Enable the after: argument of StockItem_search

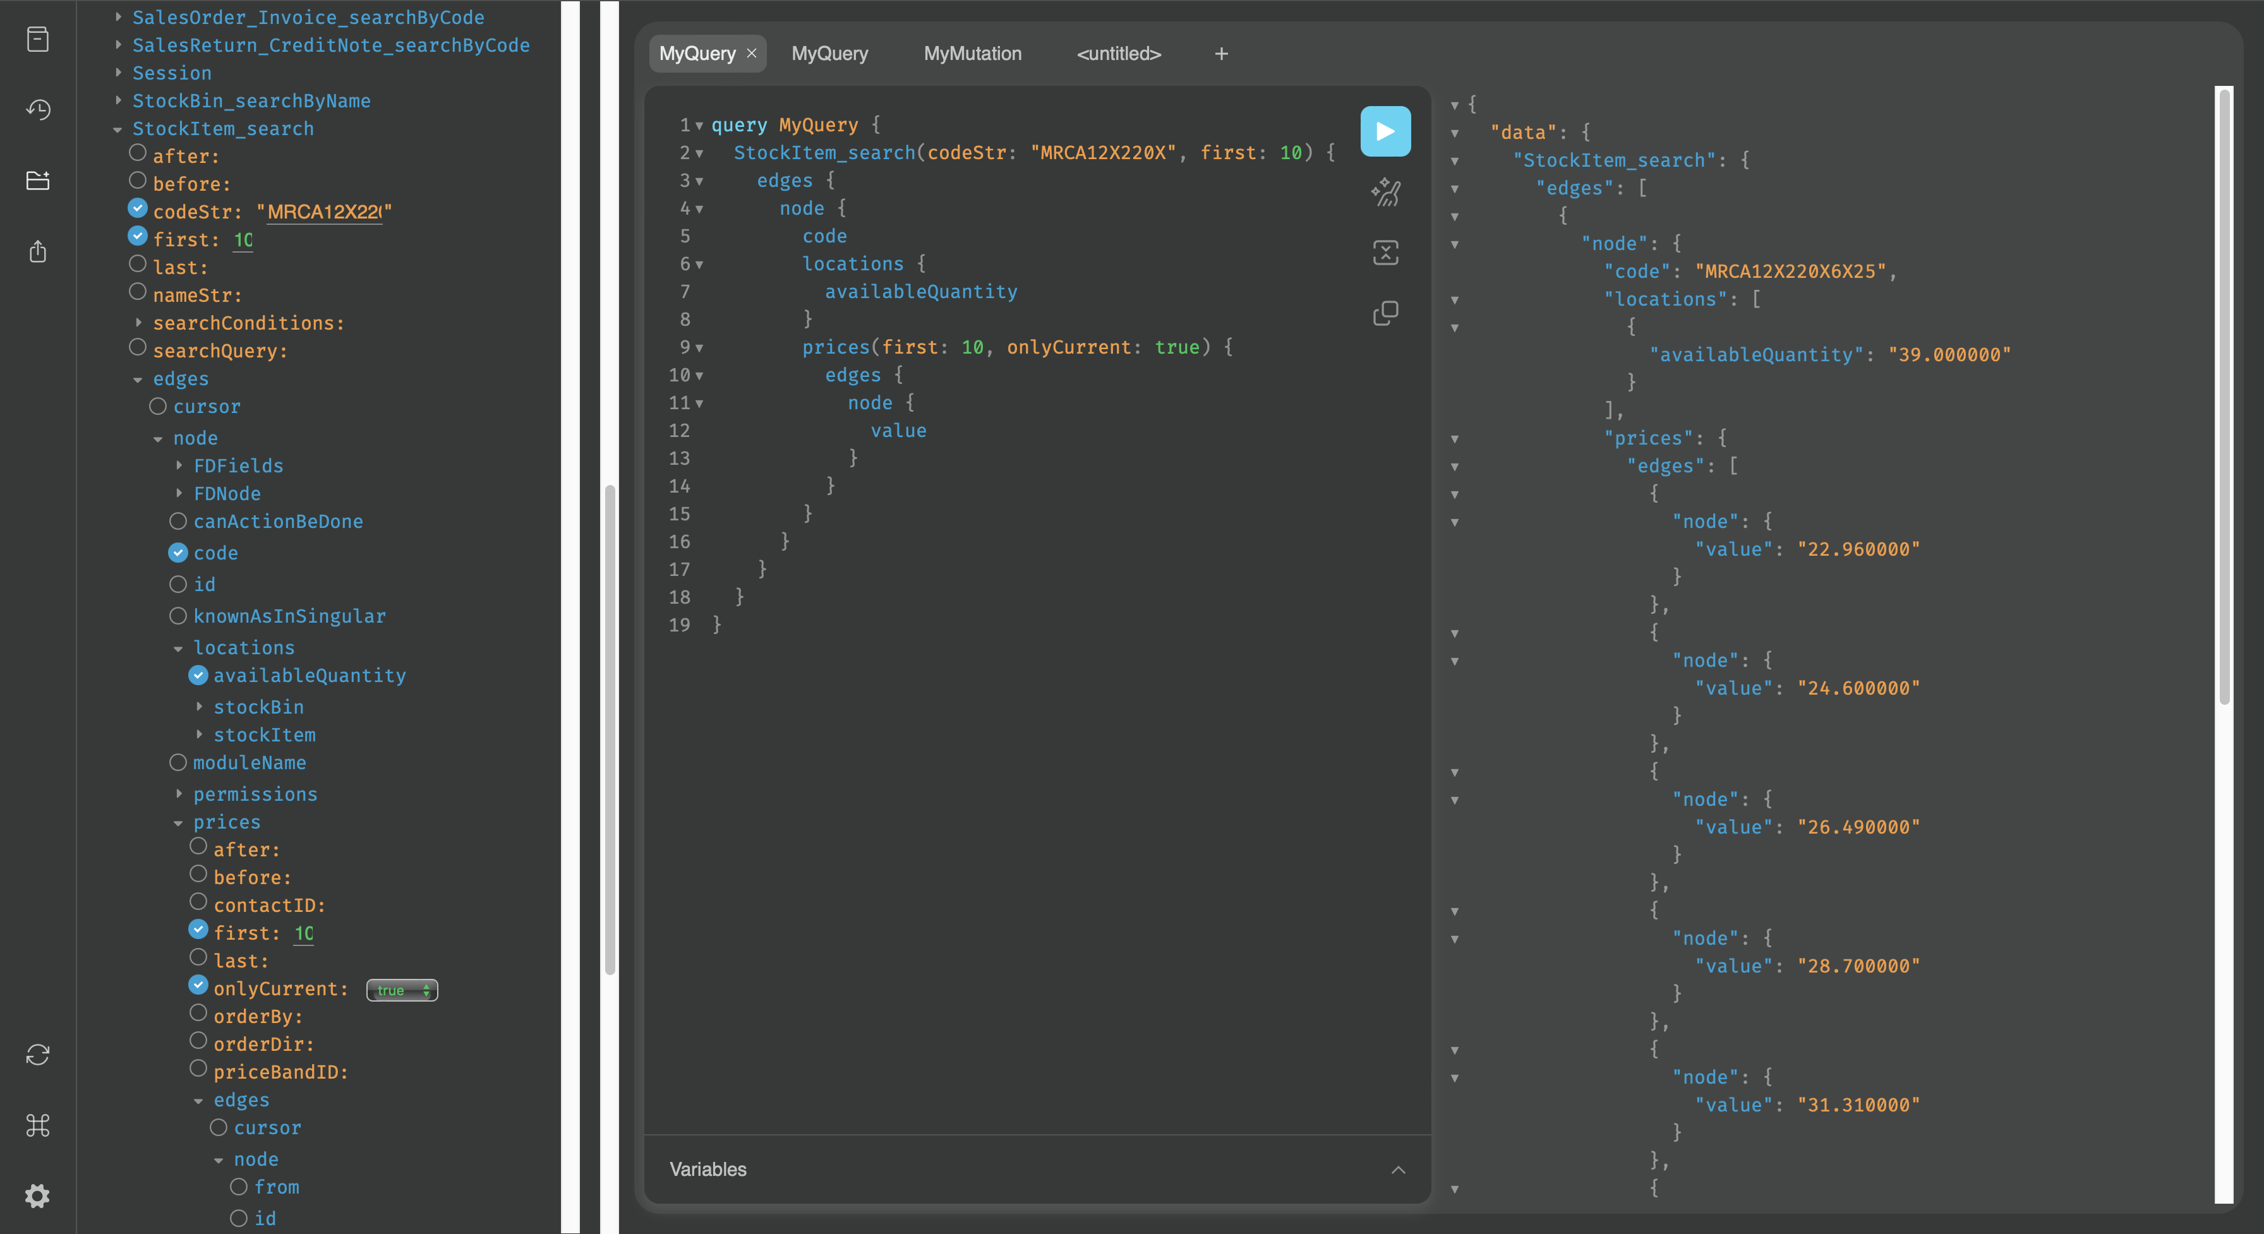click(x=138, y=153)
